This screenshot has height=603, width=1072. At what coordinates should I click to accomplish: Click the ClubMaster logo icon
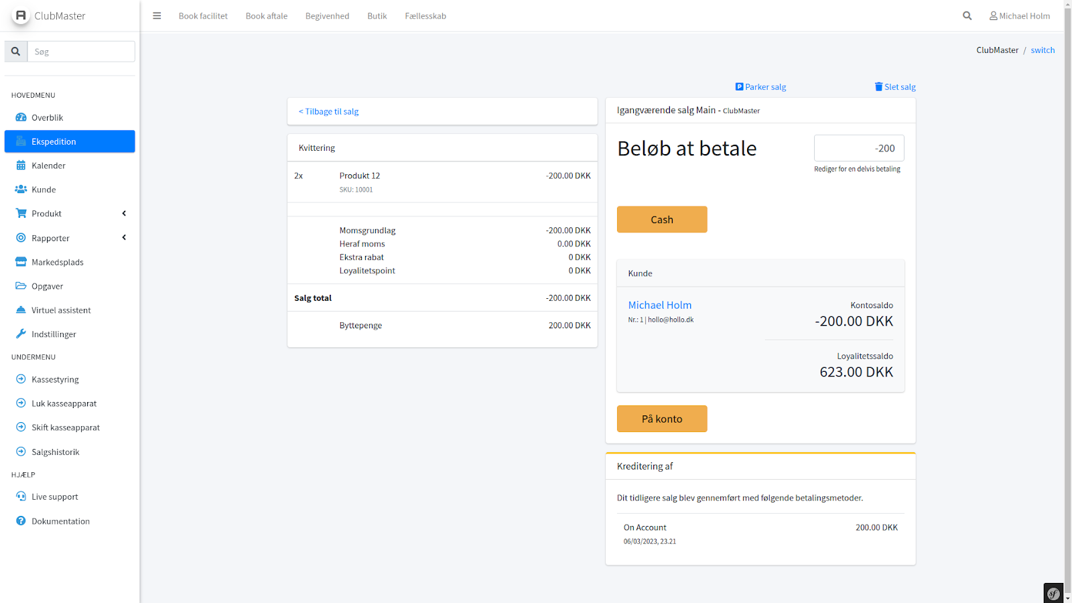(21, 15)
